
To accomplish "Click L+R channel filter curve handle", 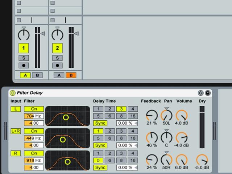I will click(x=63, y=140).
